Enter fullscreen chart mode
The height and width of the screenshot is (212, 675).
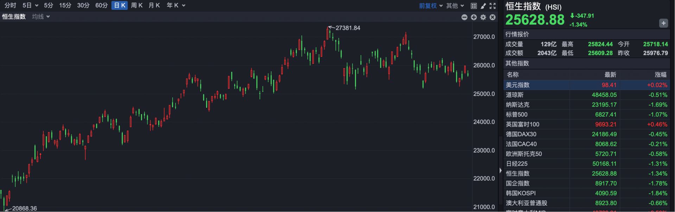click(493, 6)
